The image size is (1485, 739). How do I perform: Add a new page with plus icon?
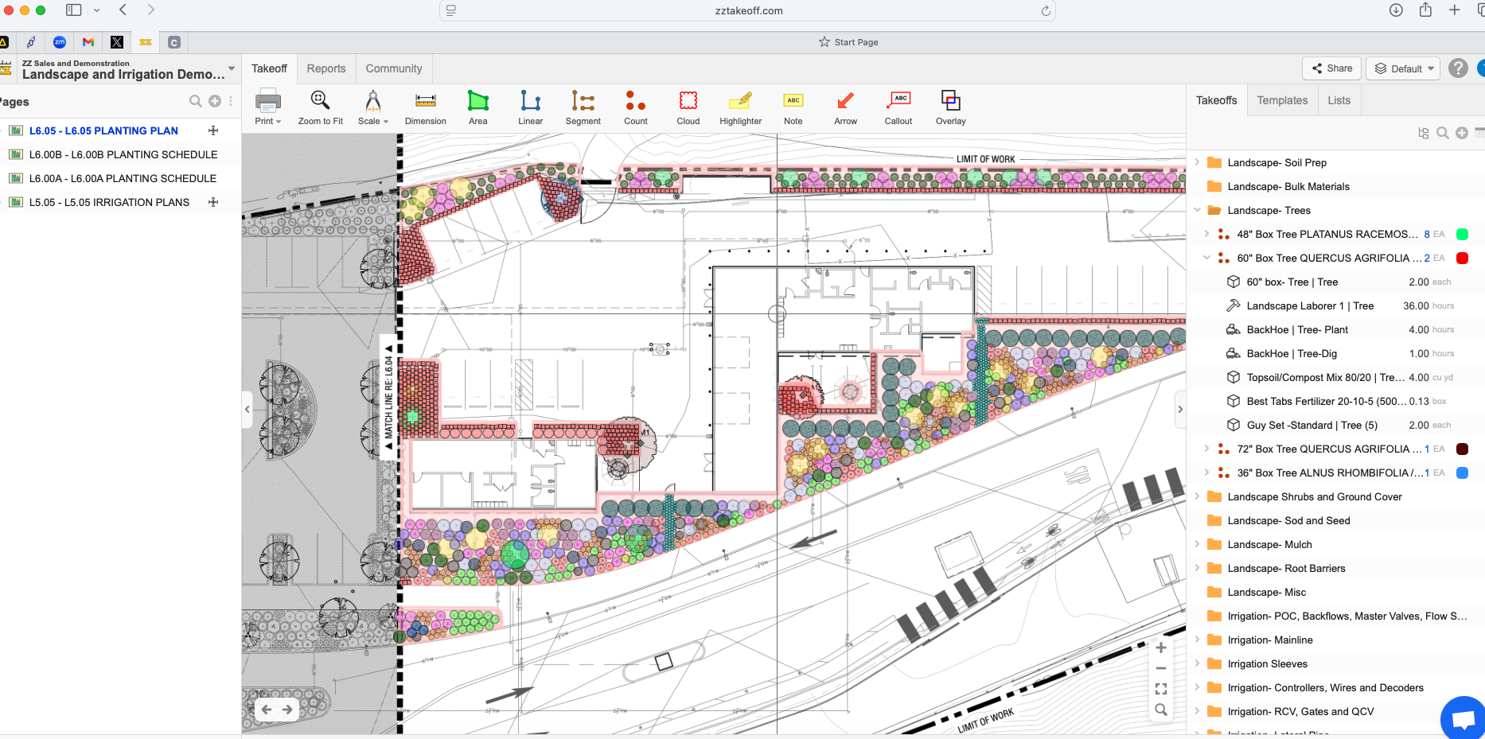pyautogui.click(x=215, y=101)
